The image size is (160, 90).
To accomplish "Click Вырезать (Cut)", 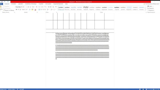I will (6, 6).
